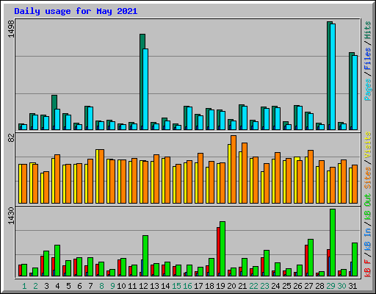This screenshot has height=294, width=376.
Task: Click the day 29 green kB Out bar
Action: coord(333,243)
